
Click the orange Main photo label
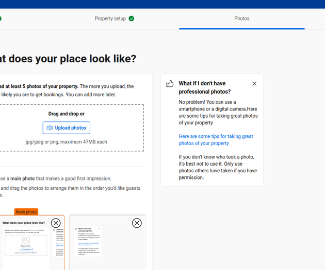tap(26, 212)
